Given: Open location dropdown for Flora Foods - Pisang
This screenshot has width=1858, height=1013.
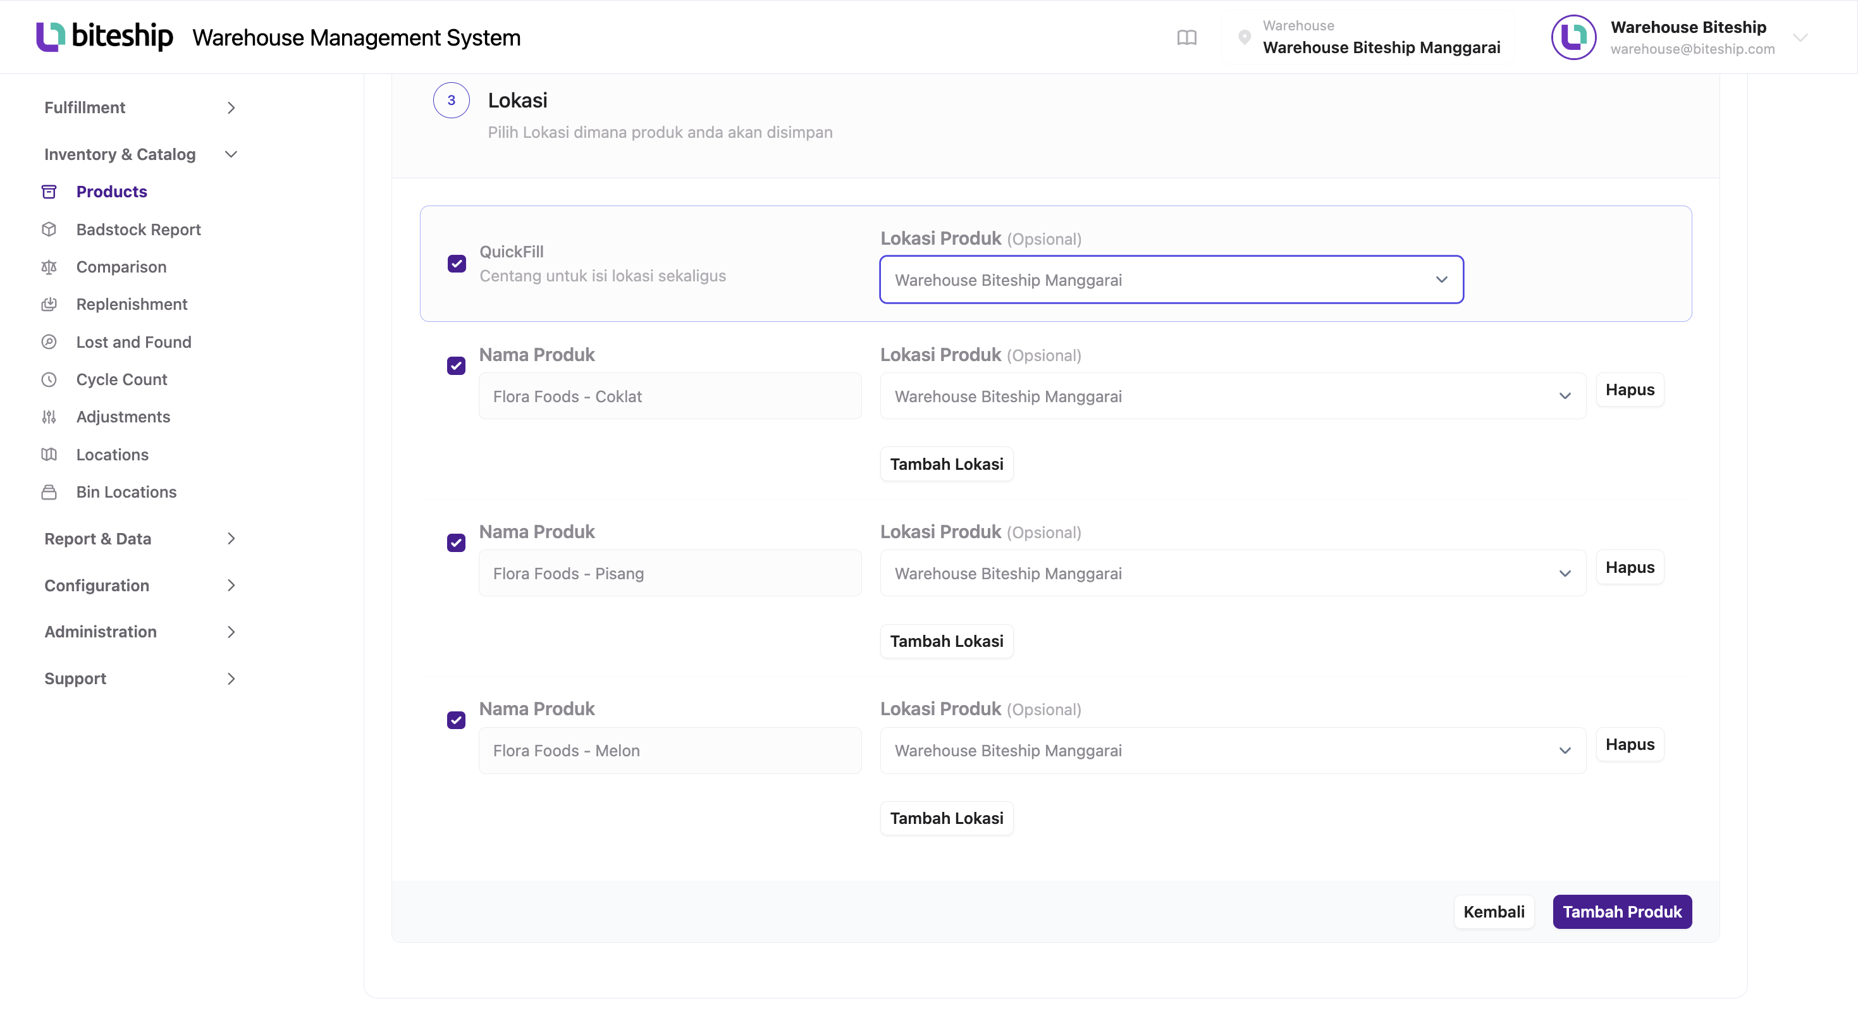Looking at the screenshot, I should [x=1233, y=573].
